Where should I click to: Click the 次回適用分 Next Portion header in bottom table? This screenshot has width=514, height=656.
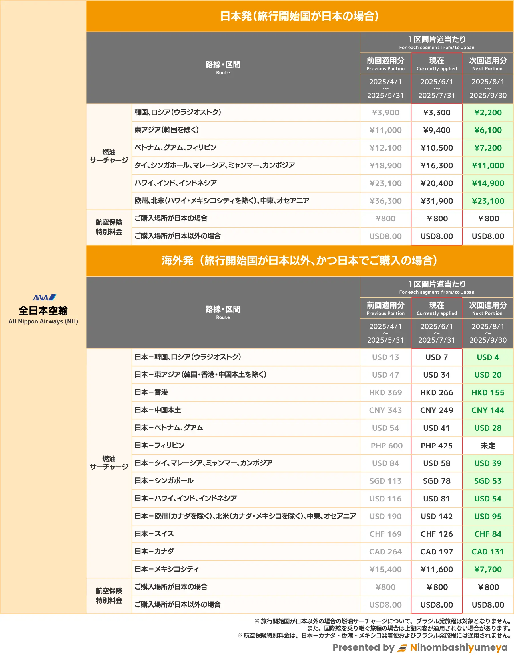(x=488, y=309)
